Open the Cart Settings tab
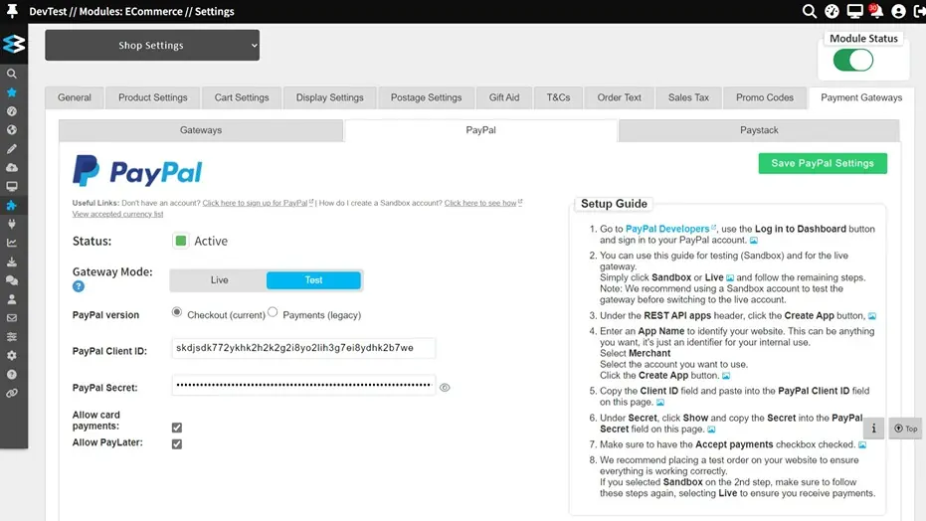The width and height of the screenshot is (926, 521). 242,98
